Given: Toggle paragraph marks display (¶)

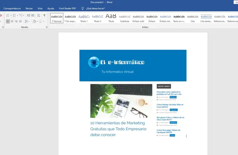Looking at the screenshot, I should click(x=44, y=15).
